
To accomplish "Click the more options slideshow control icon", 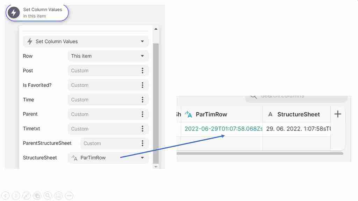I will [69, 195].
